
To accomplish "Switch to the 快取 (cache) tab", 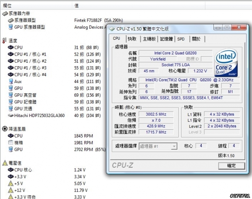I will pos(132,39).
